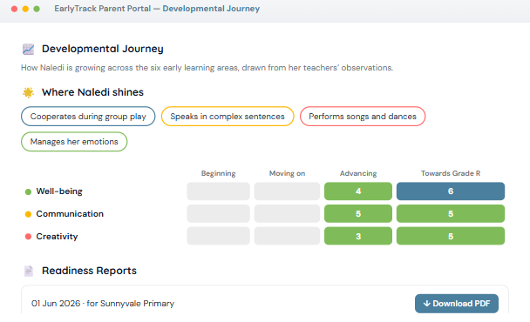Click the empty Creativity Beginning cell
530x322 pixels.
tap(218, 236)
